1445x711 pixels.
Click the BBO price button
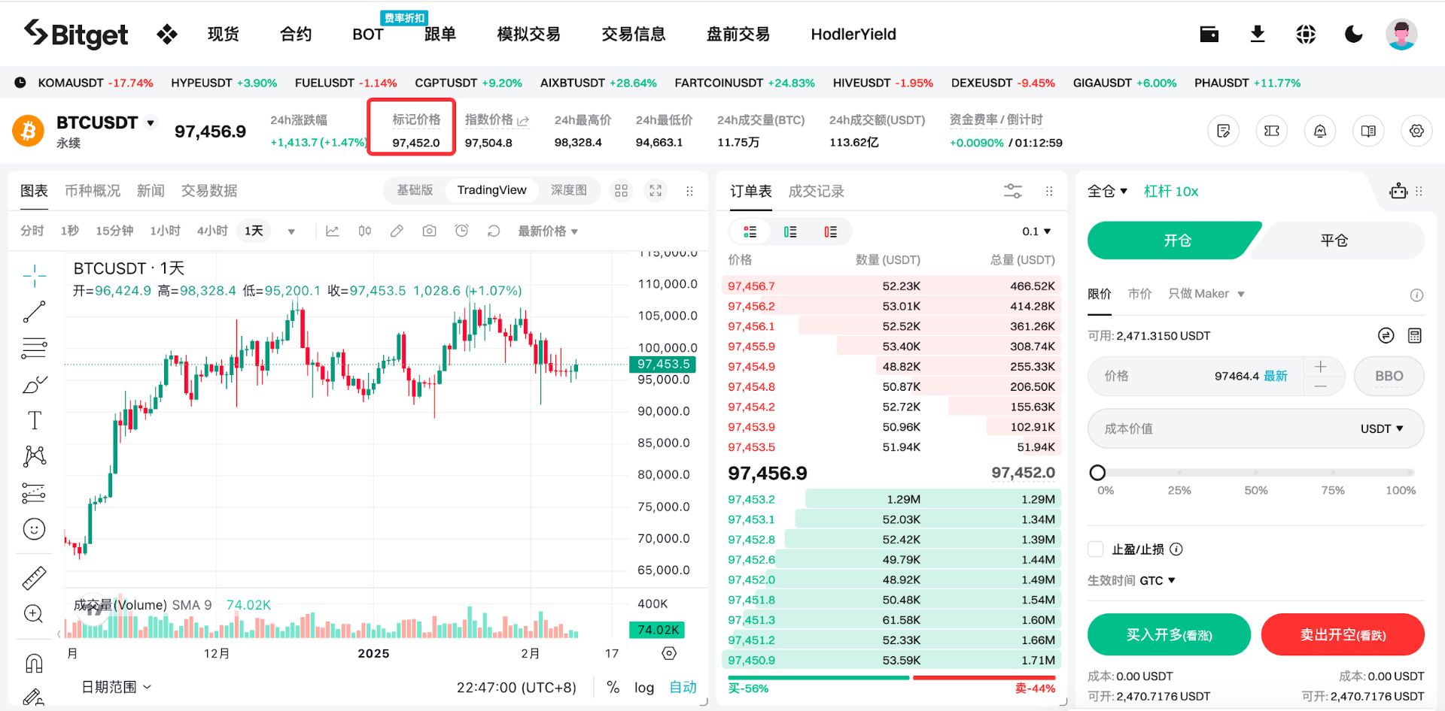(x=1389, y=376)
